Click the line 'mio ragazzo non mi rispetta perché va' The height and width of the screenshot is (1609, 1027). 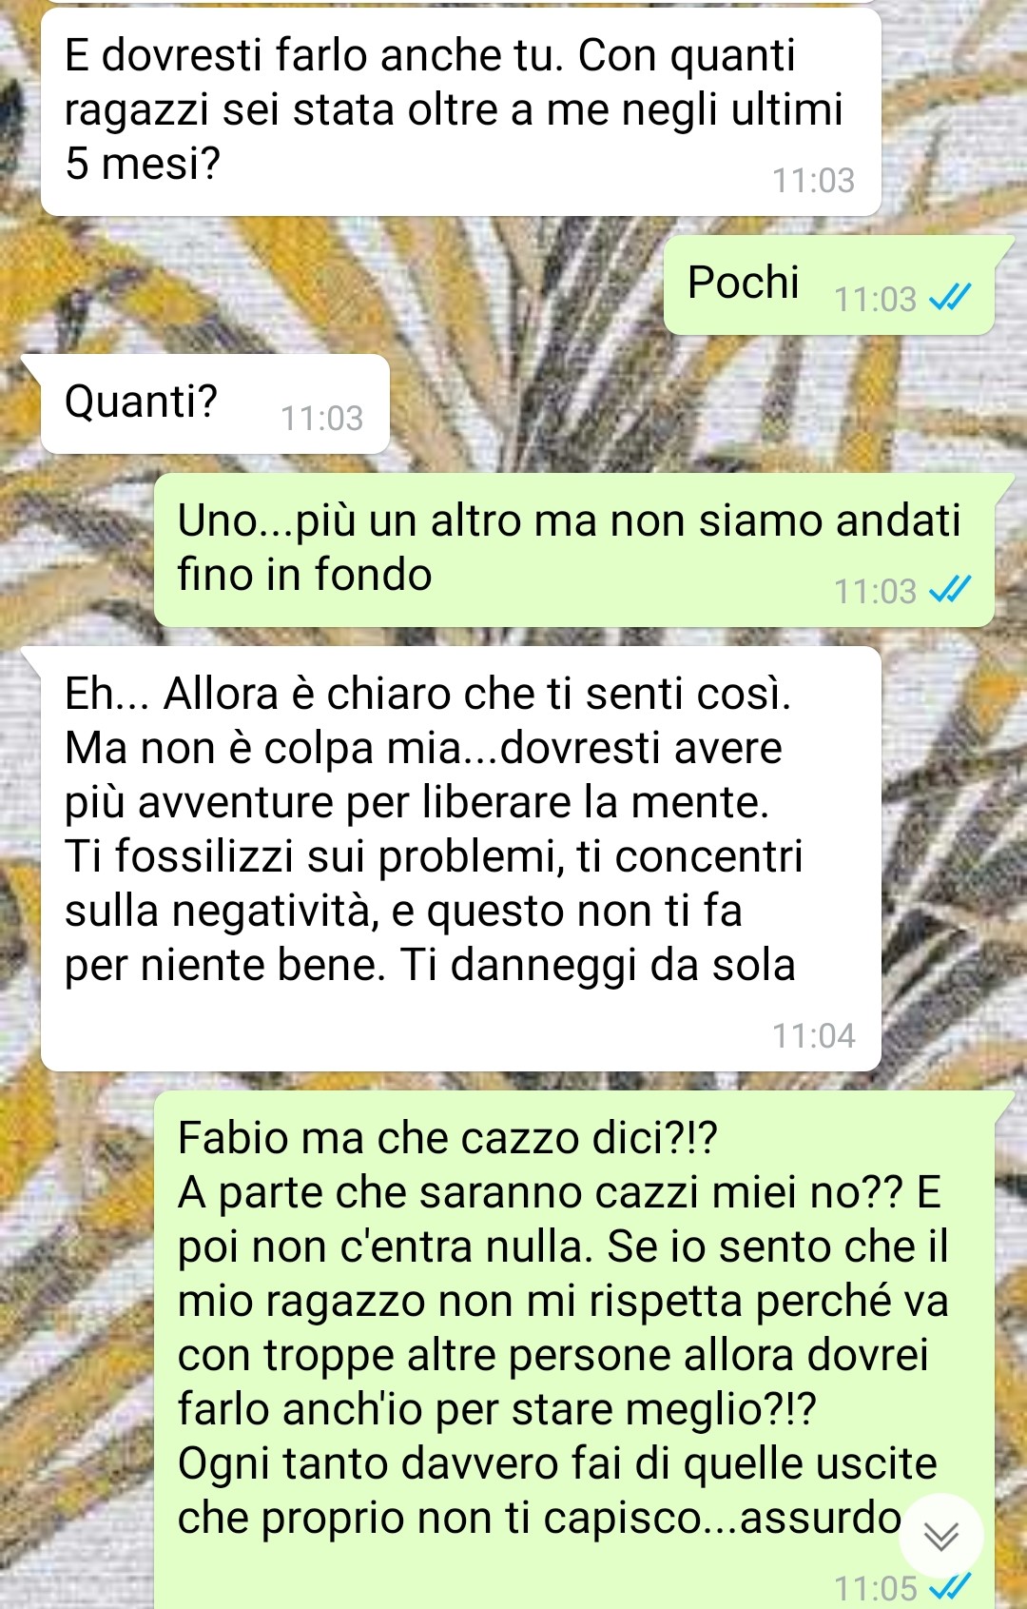563,1301
